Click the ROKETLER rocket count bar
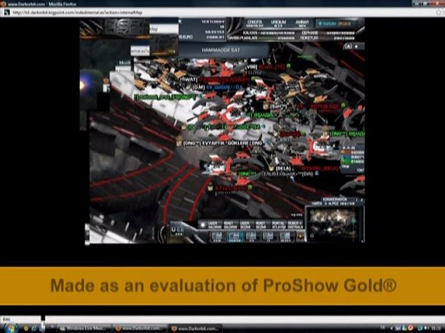The image size is (445, 333). click(x=328, y=37)
